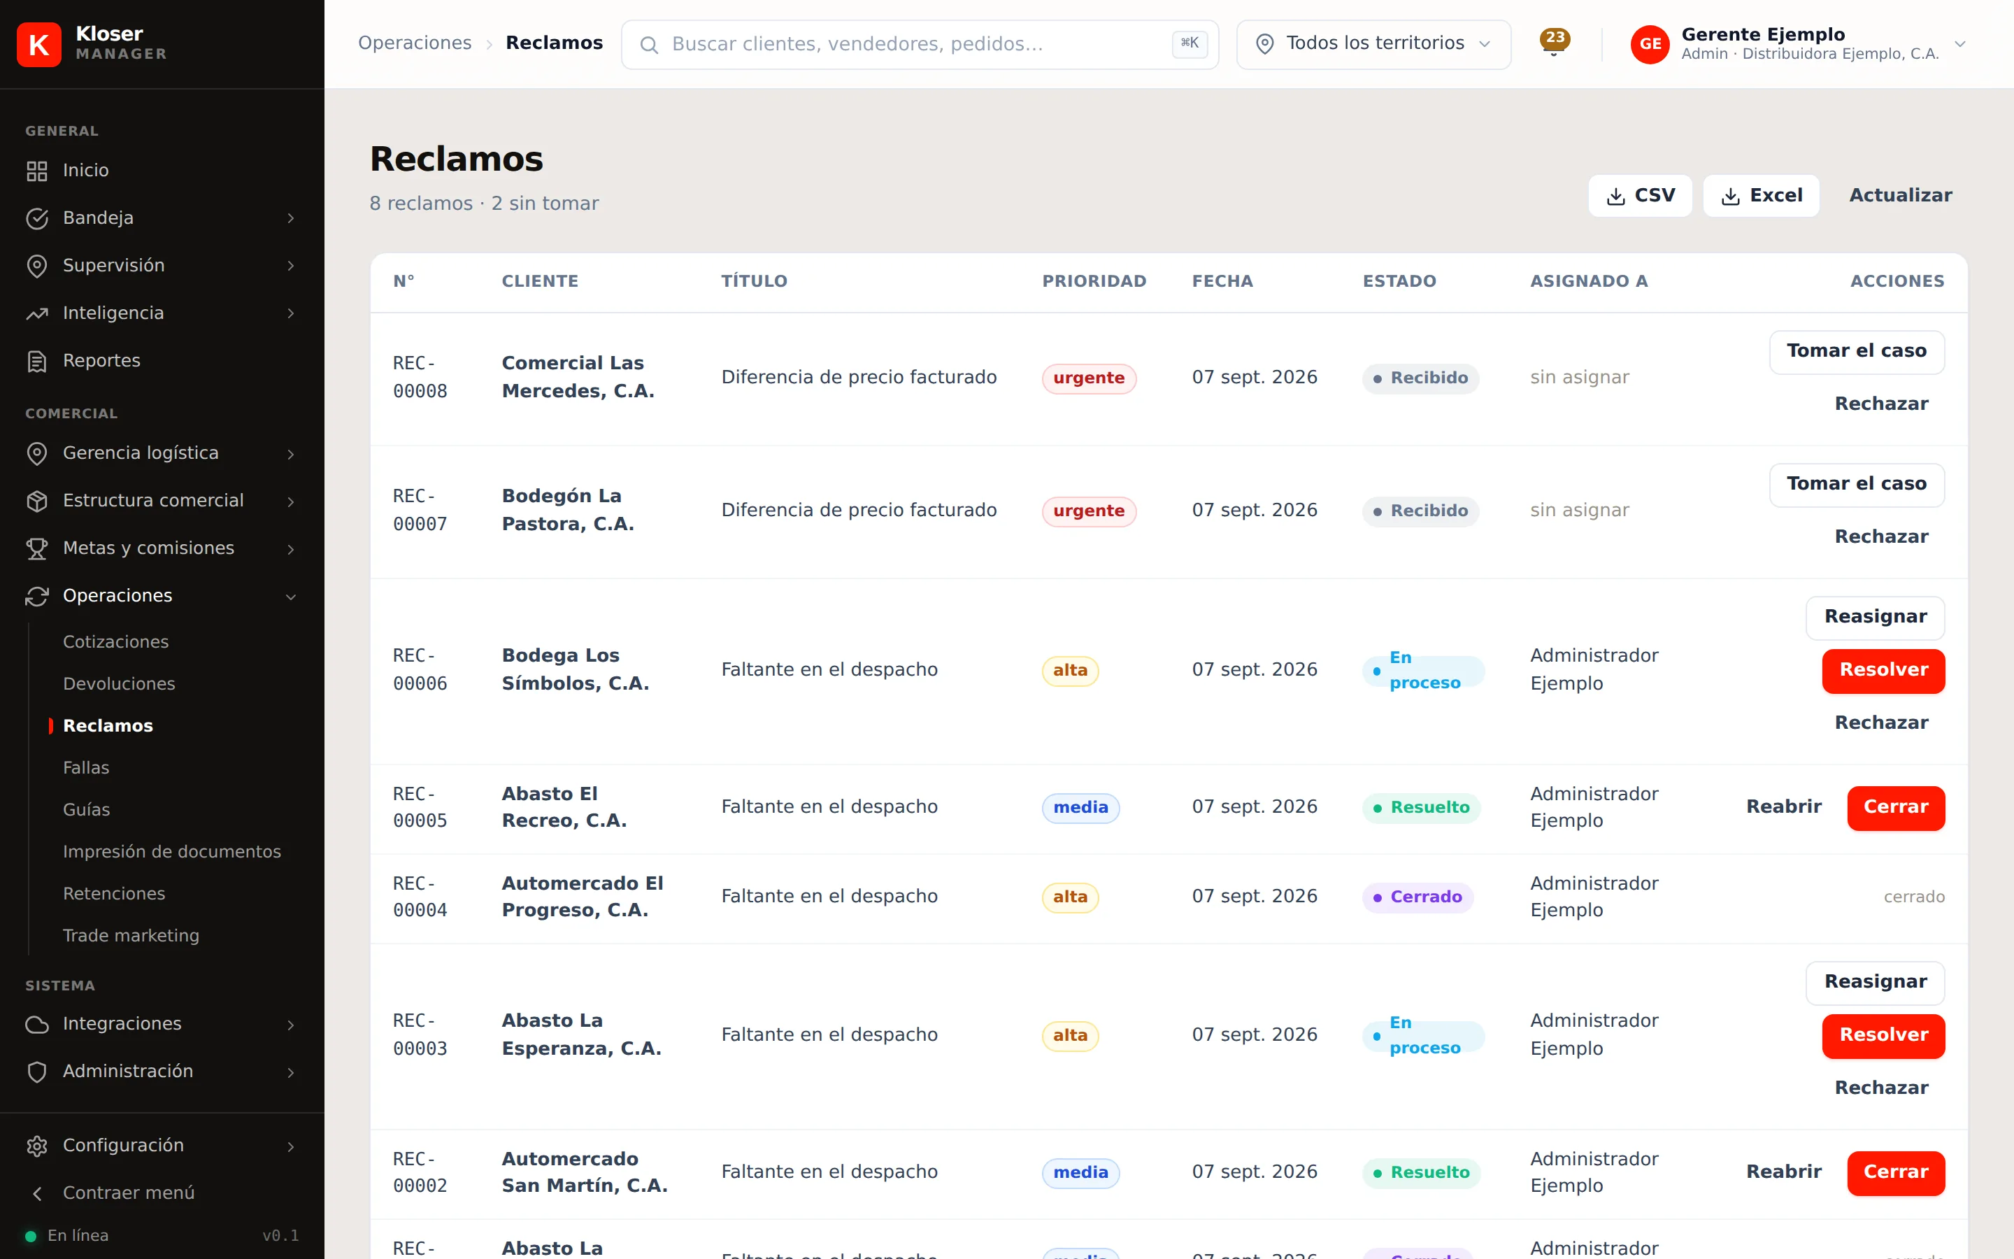The image size is (2014, 1259).
Task: Click Contraer menú to collapse sidebar
Action: 129,1193
